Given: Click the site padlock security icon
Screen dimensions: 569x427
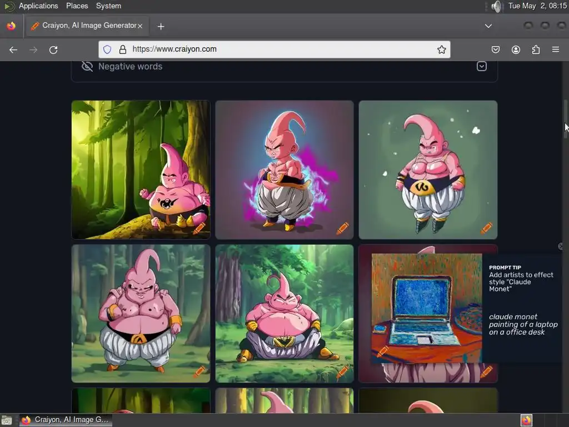Looking at the screenshot, I should click(123, 49).
